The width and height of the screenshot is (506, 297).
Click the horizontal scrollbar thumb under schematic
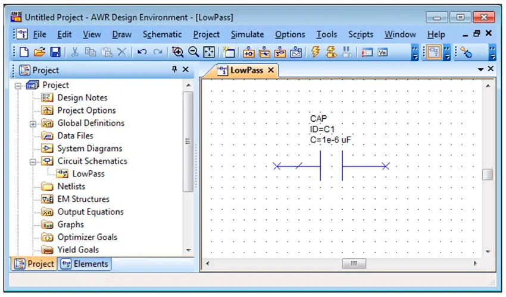[x=354, y=263]
